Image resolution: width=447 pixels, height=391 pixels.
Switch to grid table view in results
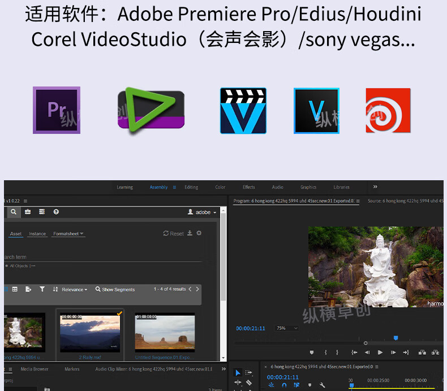[15, 289]
